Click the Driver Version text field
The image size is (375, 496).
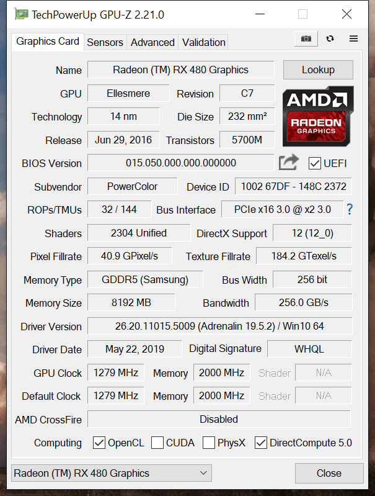[219, 326]
